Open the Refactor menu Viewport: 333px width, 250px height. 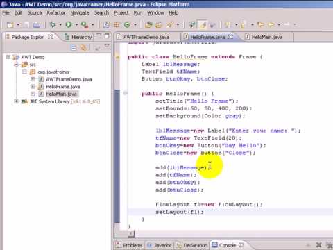pyautogui.click(x=56, y=13)
